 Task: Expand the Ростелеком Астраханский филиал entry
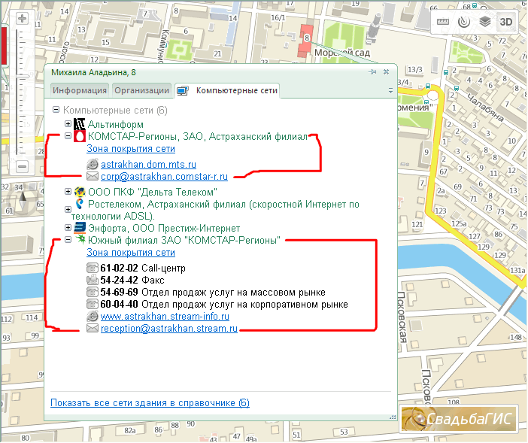pos(68,209)
